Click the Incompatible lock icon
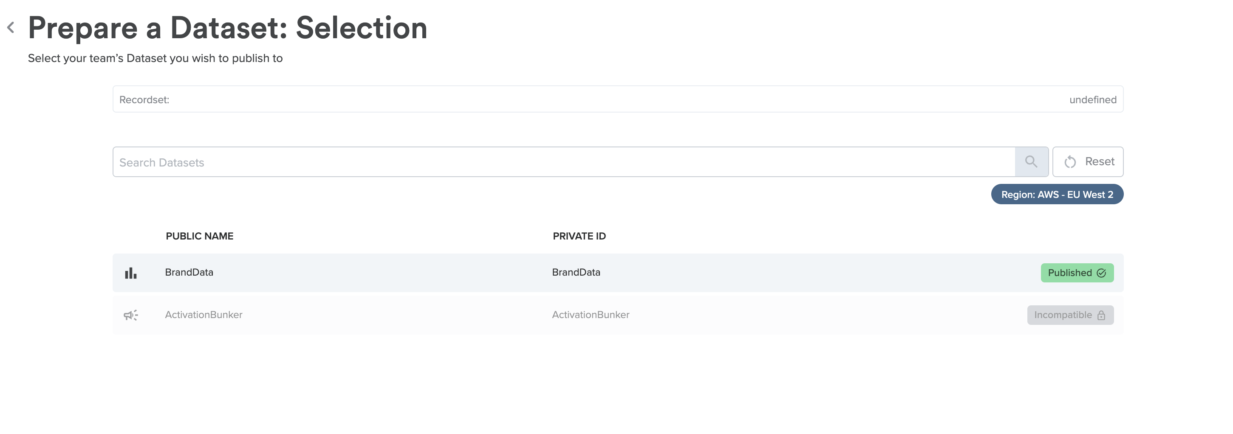 tap(1101, 315)
